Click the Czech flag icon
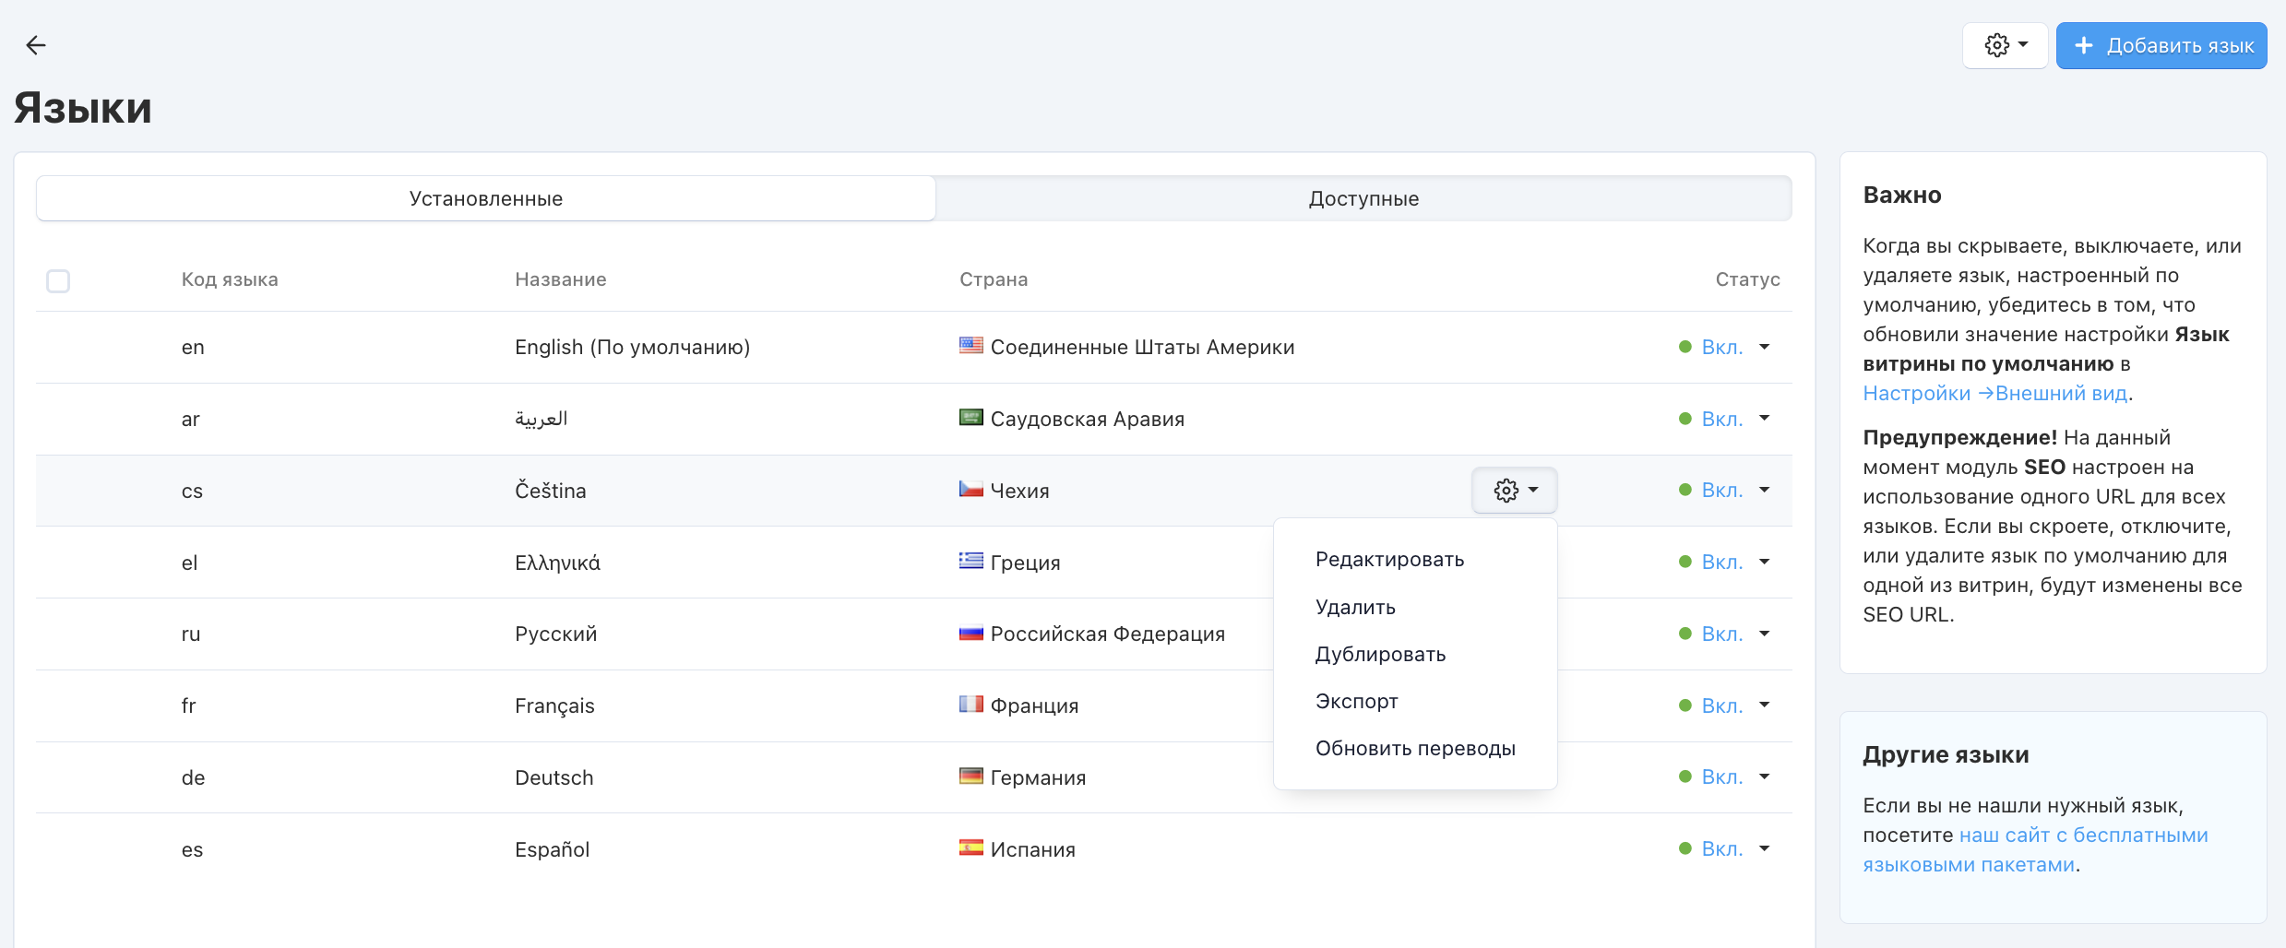Viewport: 2286px width, 948px height. (970, 490)
